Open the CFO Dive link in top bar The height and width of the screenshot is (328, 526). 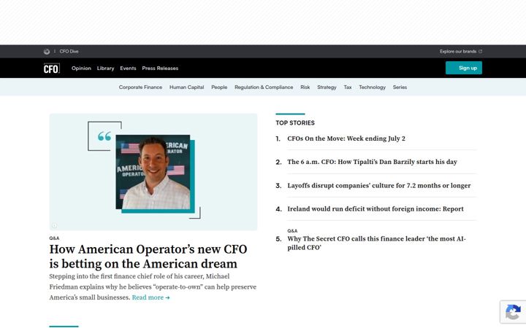69,52
